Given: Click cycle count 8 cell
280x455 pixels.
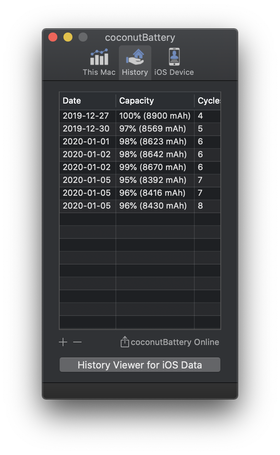Looking at the screenshot, I should click(x=208, y=206).
